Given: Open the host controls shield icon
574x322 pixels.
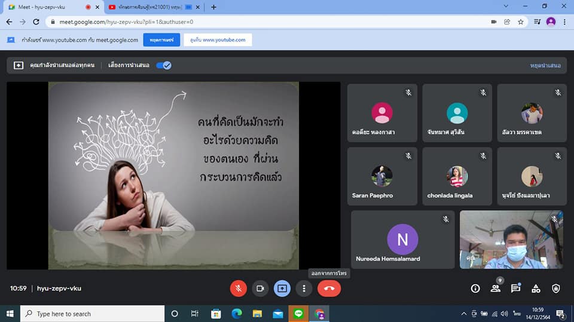Looking at the screenshot, I should pyautogui.click(x=556, y=289).
